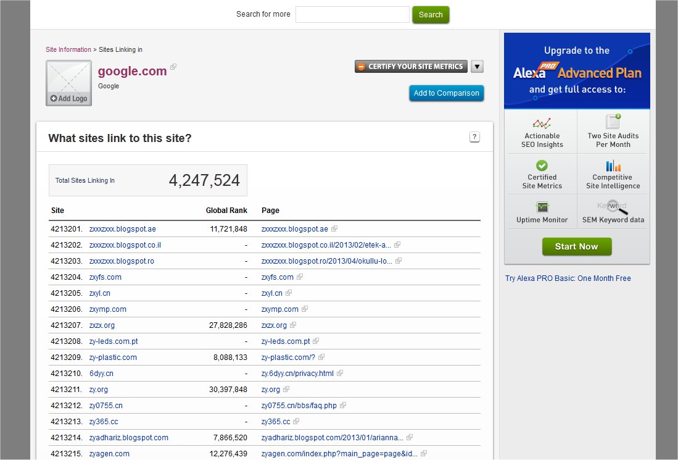Click the Add Logo thumbnail placeholder
The height and width of the screenshot is (460, 678).
tap(68, 83)
